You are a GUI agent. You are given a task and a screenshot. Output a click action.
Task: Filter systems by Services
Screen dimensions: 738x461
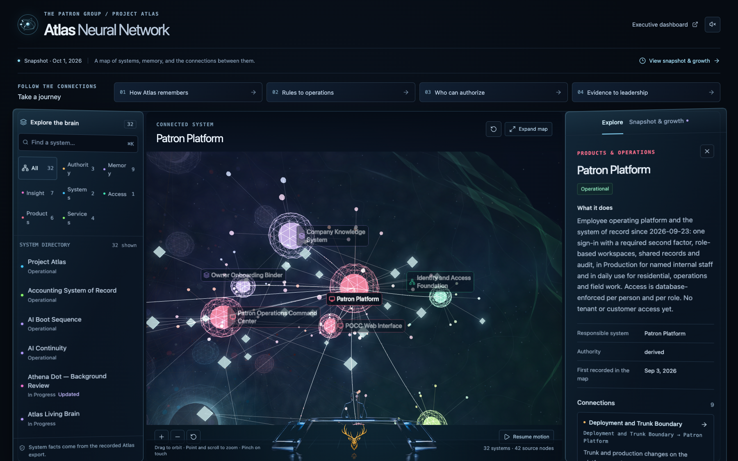pos(78,218)
